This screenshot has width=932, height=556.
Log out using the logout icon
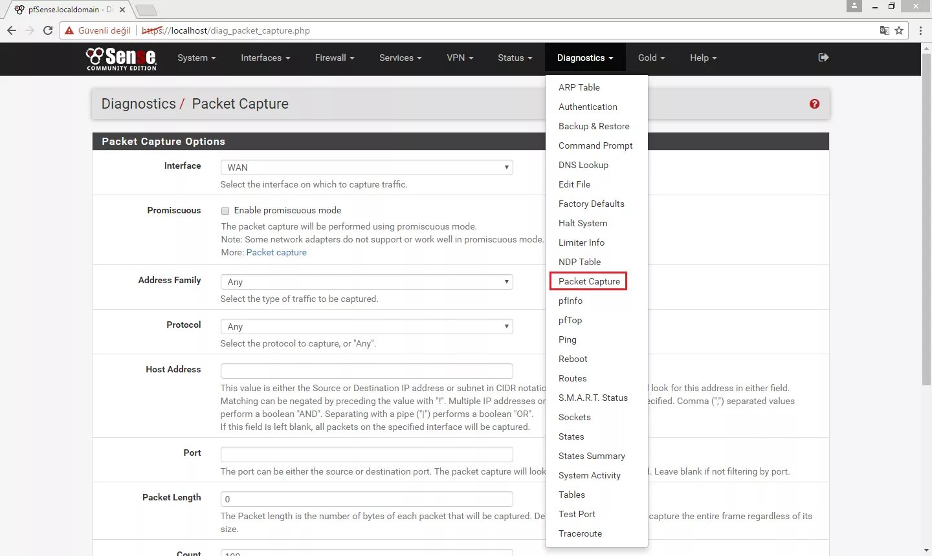click(x=823, y=58)
